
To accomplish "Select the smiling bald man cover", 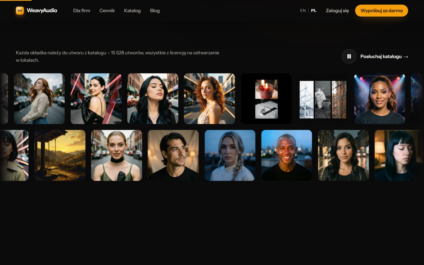I will click(287, 155).
